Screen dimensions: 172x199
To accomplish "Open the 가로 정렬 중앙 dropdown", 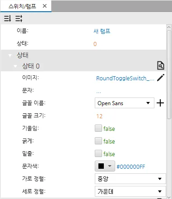I will 130,179.
